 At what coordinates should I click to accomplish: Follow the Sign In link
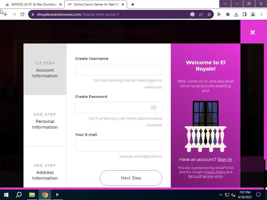(x=224, y=159)
